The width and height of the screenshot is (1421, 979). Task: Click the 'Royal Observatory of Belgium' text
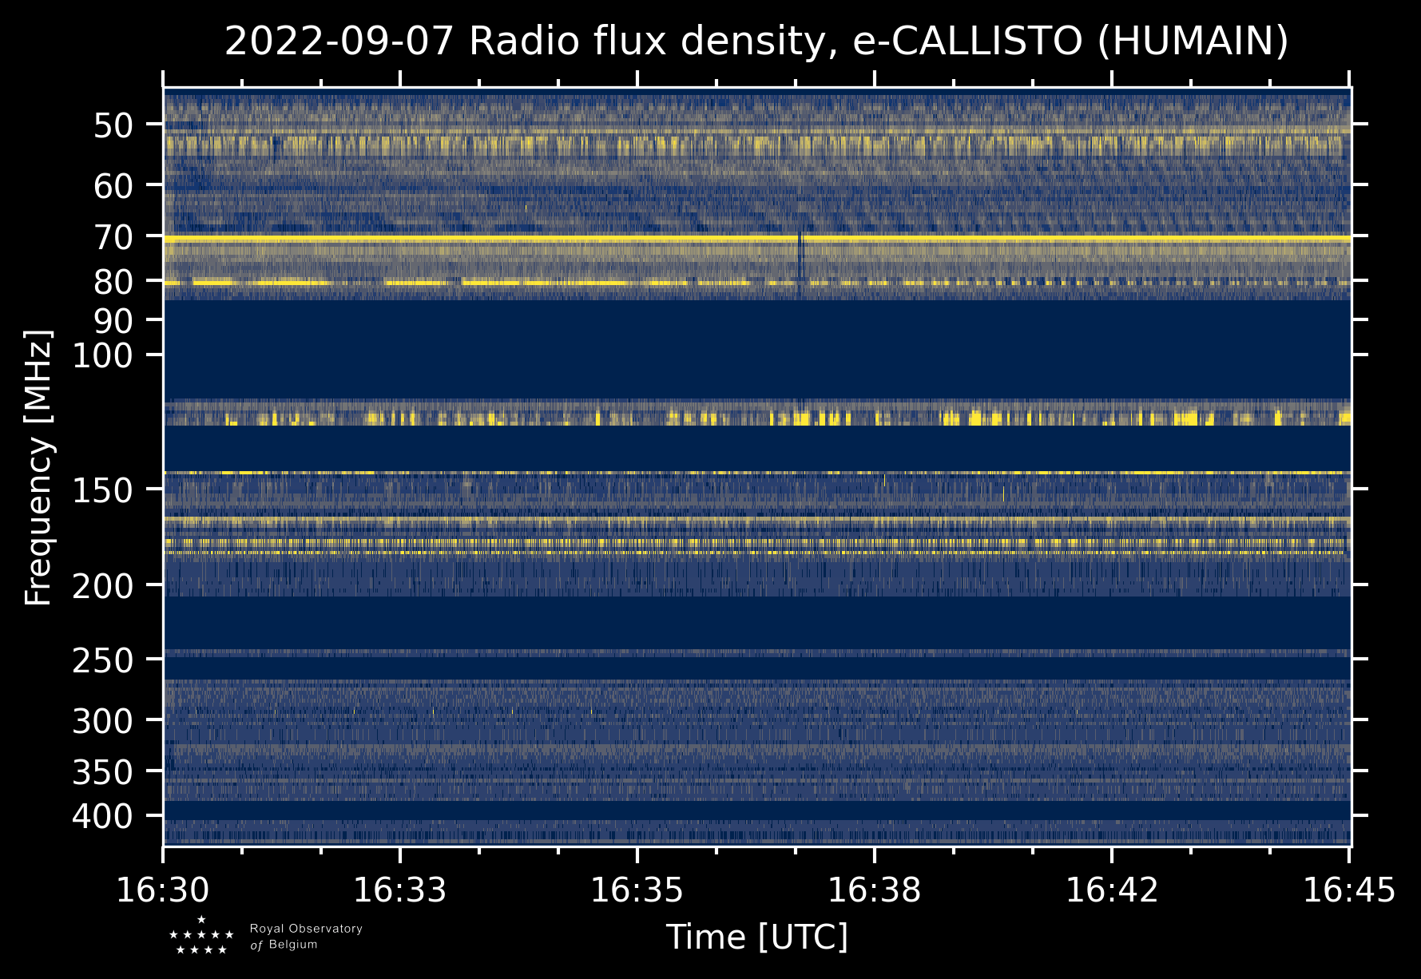pos(306,937)
